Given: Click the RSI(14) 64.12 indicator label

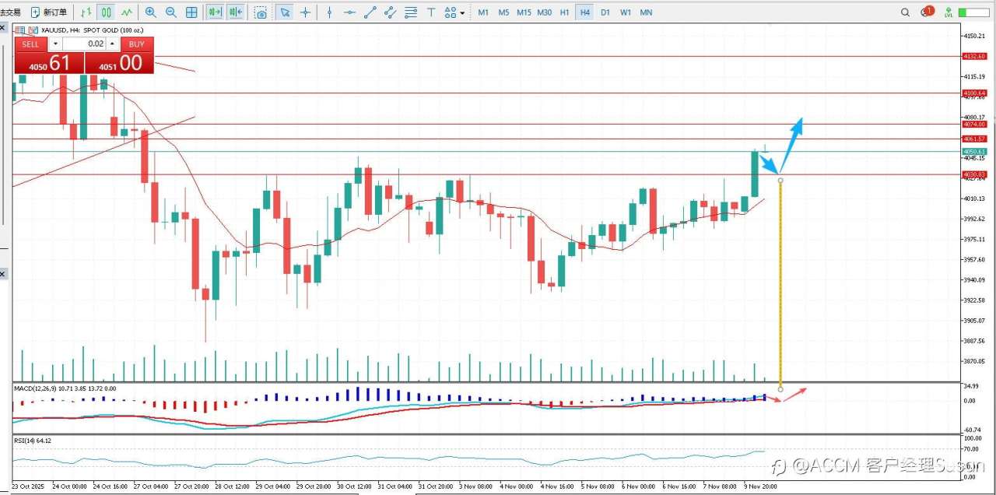Looking at the screenshot, I should (33, 441).
